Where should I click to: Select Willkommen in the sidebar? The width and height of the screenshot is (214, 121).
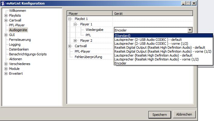pos(18,11)
